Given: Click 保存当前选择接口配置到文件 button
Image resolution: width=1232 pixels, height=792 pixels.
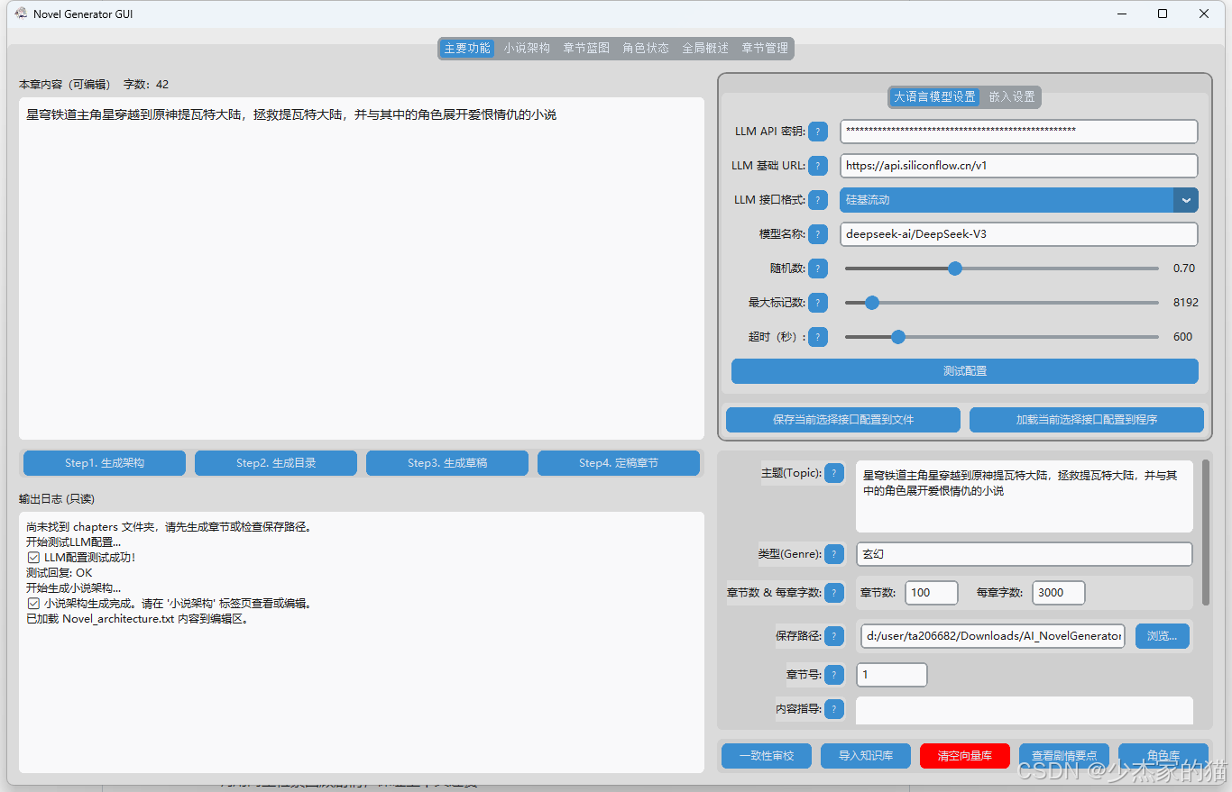Looking at the screenshot, I should (x=843, y=420).
